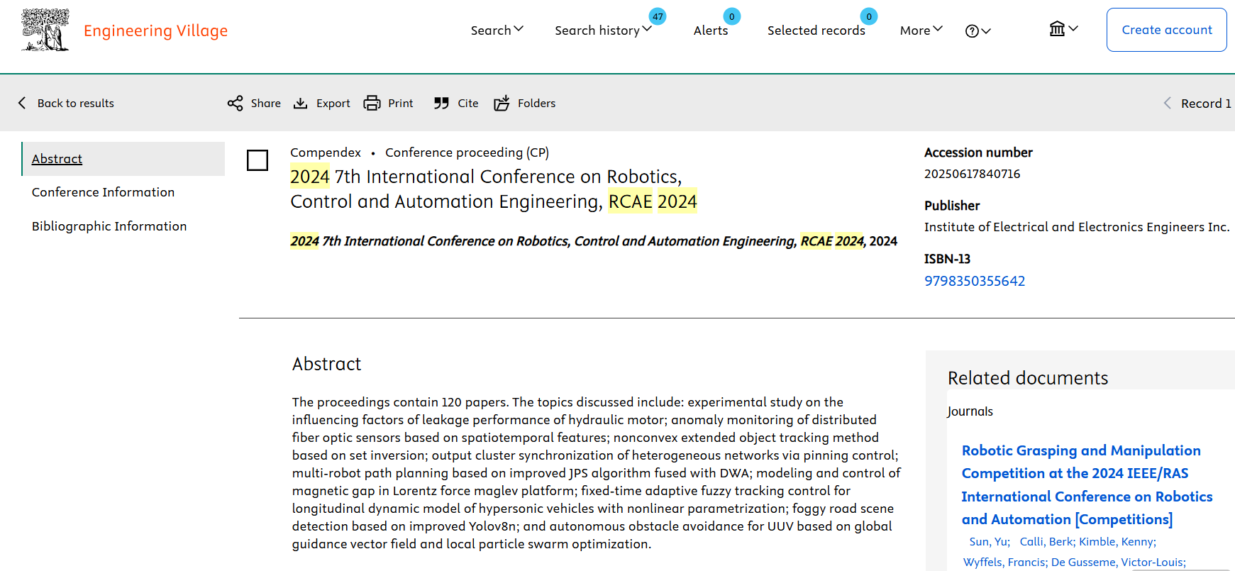The height and width of the screenshot is (571, 1235).
Task: Click the Record 1 text
Action: (1206, 104)
